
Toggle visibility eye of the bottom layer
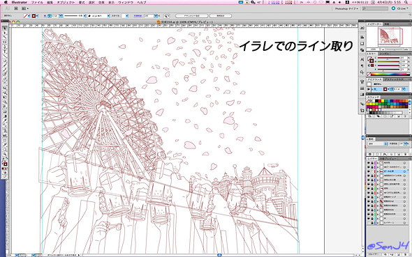tap(369, 223)
